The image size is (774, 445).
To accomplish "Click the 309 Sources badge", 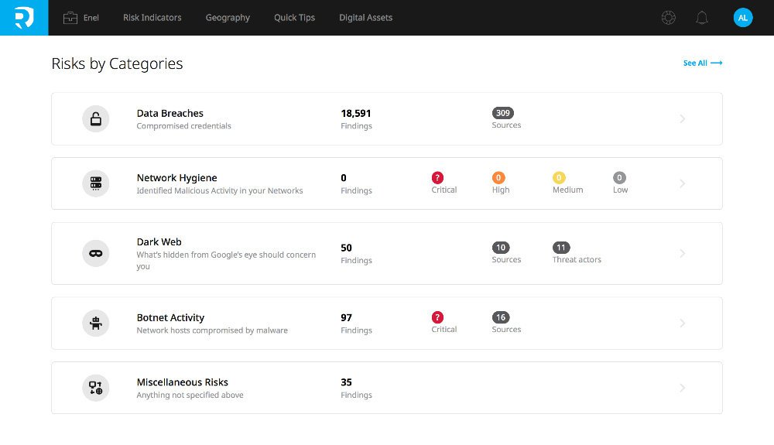I will click(502, 113).
